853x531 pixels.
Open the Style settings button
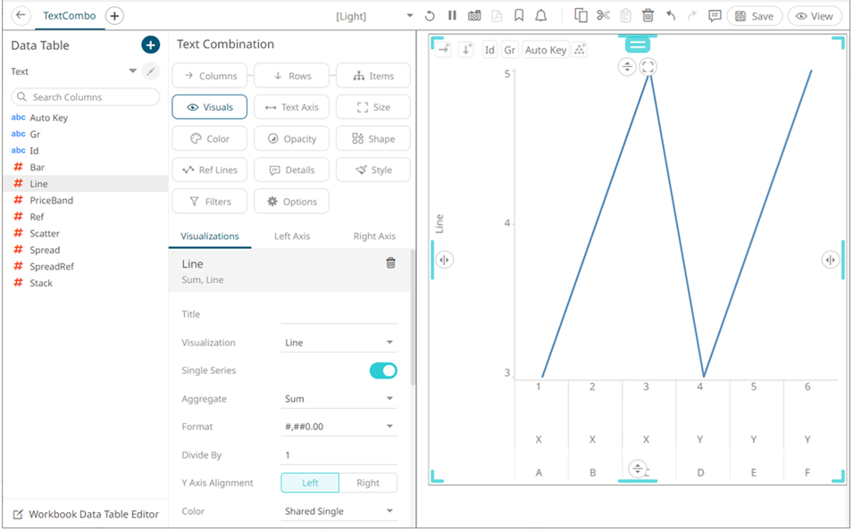coord(373,170)
